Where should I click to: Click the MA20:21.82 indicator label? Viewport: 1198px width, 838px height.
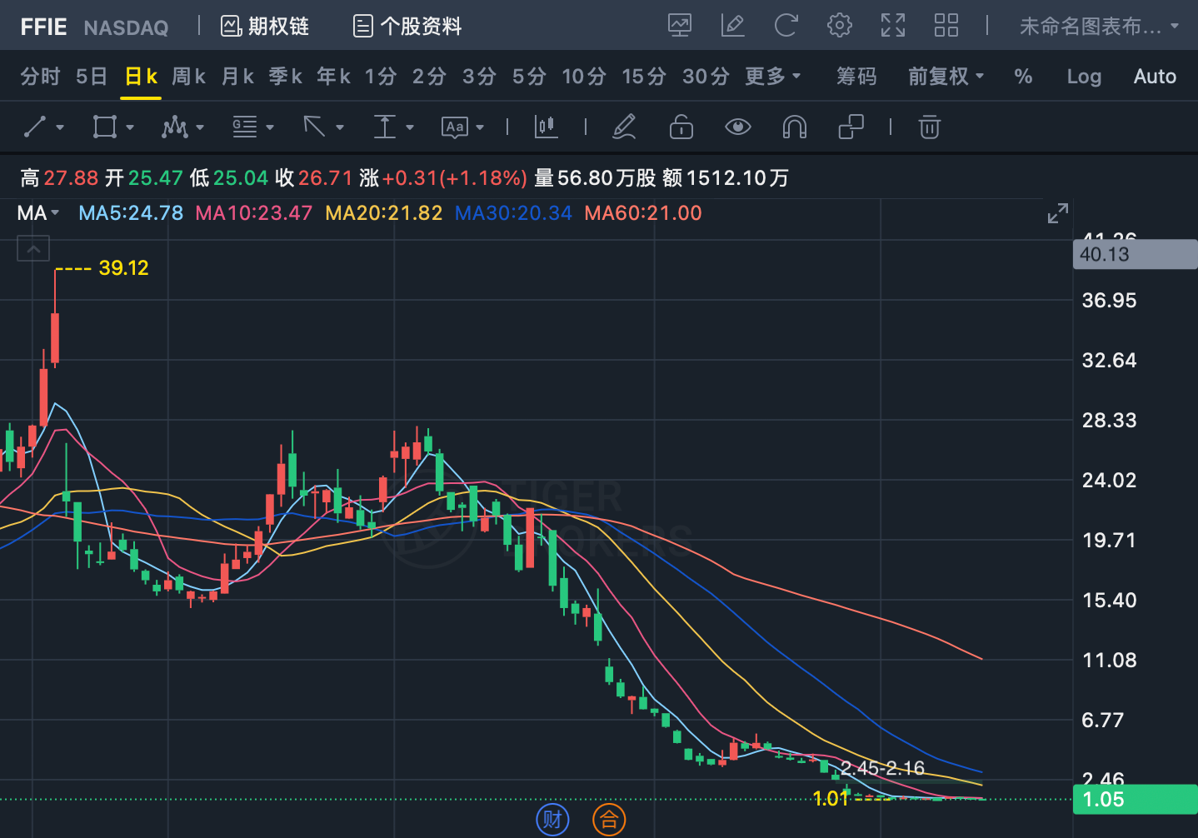click(384, 213)
